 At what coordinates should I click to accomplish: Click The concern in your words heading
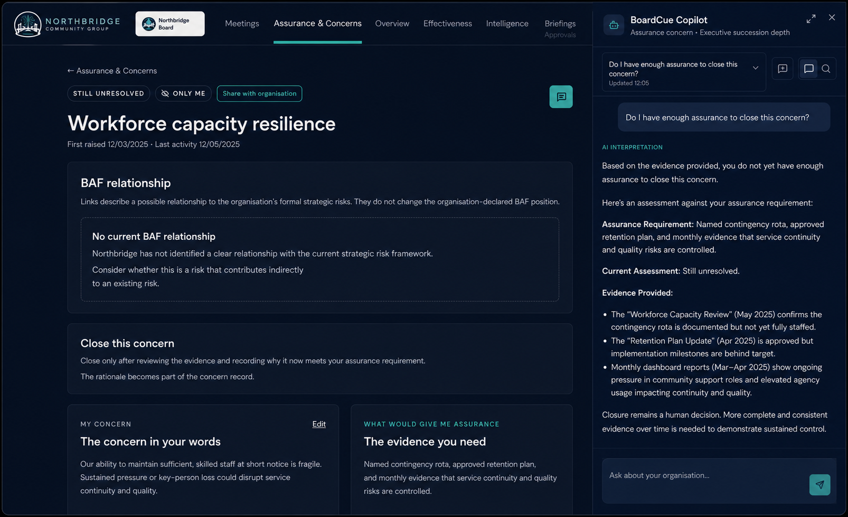150,441
